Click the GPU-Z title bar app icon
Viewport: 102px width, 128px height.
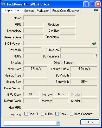4,4
